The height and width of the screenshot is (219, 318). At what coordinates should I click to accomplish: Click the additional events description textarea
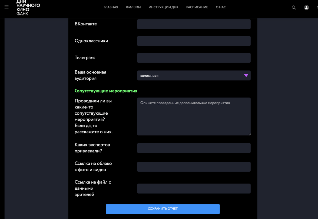point(194,117)
